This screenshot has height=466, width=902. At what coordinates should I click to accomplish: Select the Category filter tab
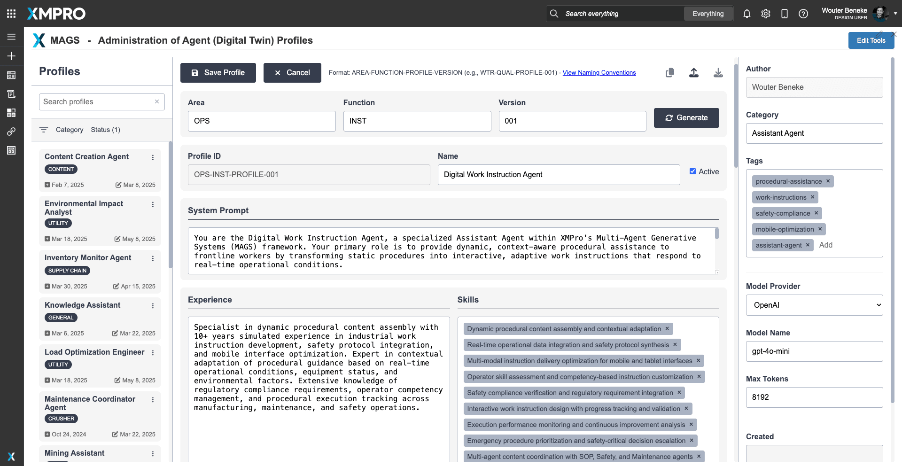69,130
